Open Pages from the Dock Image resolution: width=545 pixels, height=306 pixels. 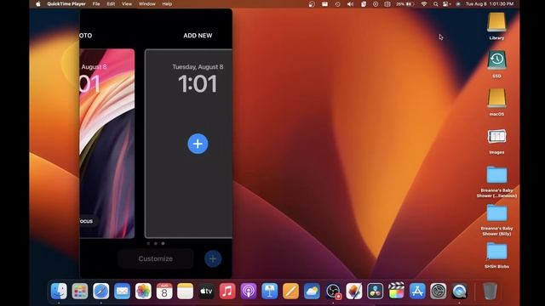pyautogui.click(x=290, y=291)
